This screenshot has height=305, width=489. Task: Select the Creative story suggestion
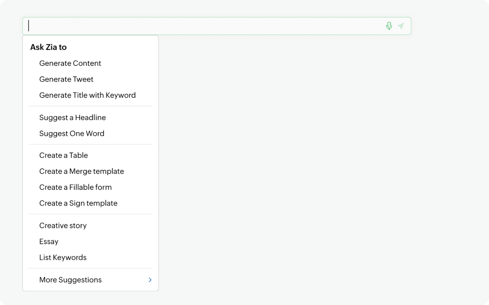tap(63, 225)
